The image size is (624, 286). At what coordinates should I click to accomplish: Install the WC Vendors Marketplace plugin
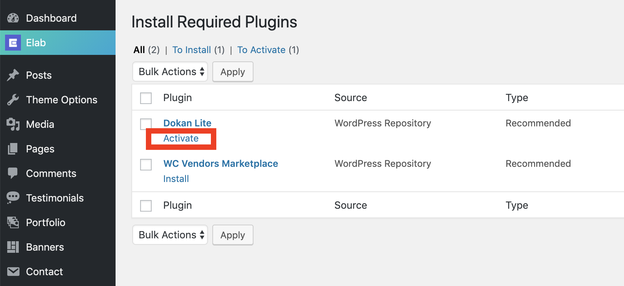(x=176, y=179)
